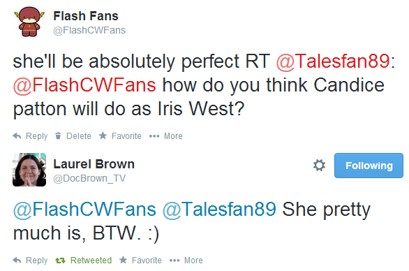This screenshot has width=409, height=271.
Task: Open the blue @Talesfan89 mention in Laurel's tweet
Action: click(x=219, y=210)
